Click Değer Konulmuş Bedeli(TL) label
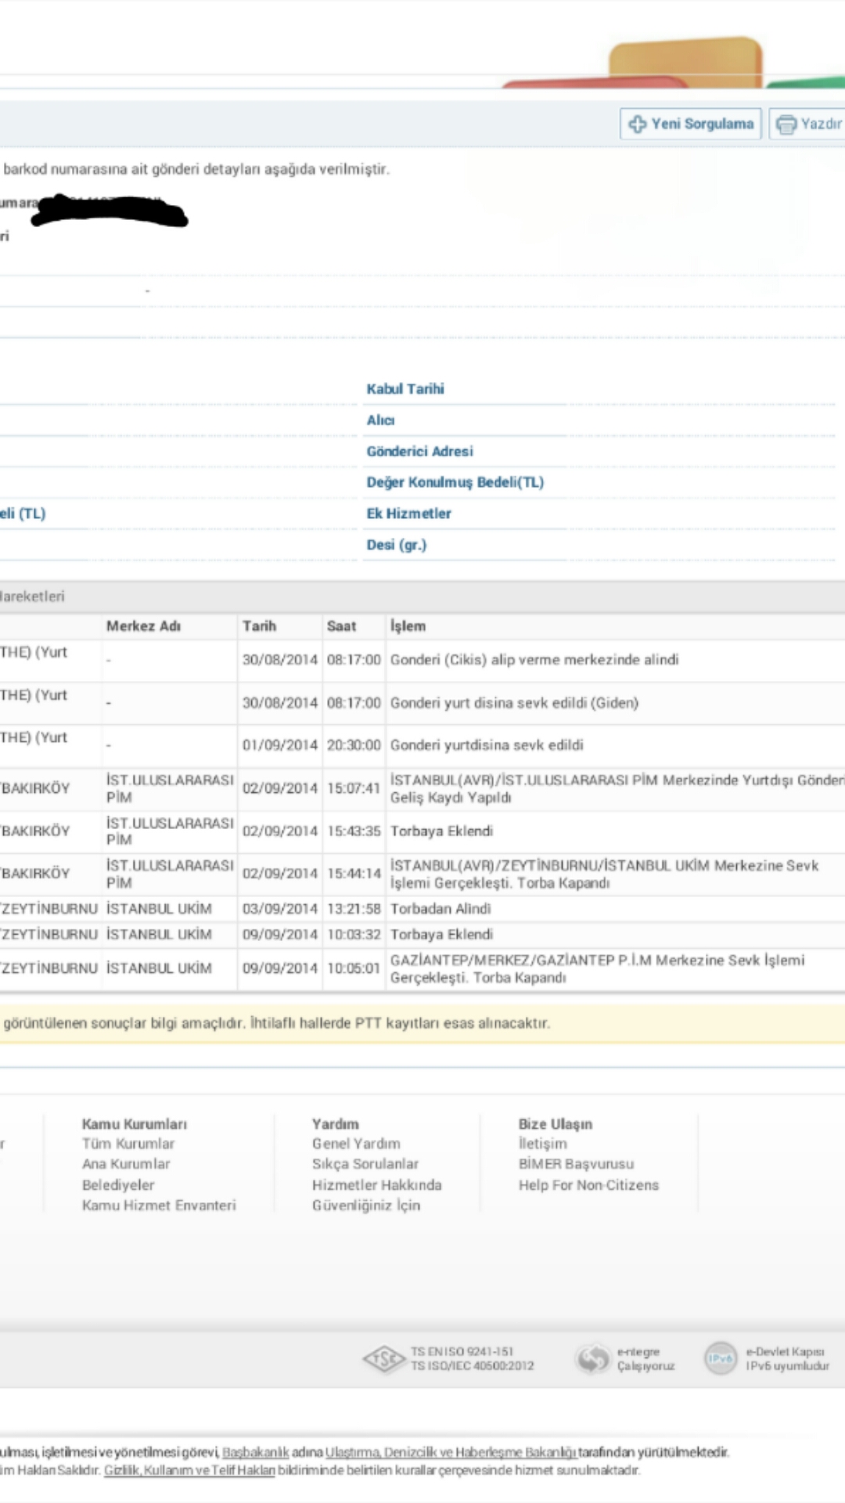845x1503 pixels. (455, 483)
